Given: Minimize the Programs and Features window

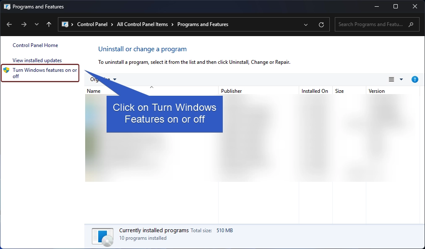Looking at the screenshot, I should (376, 7).
